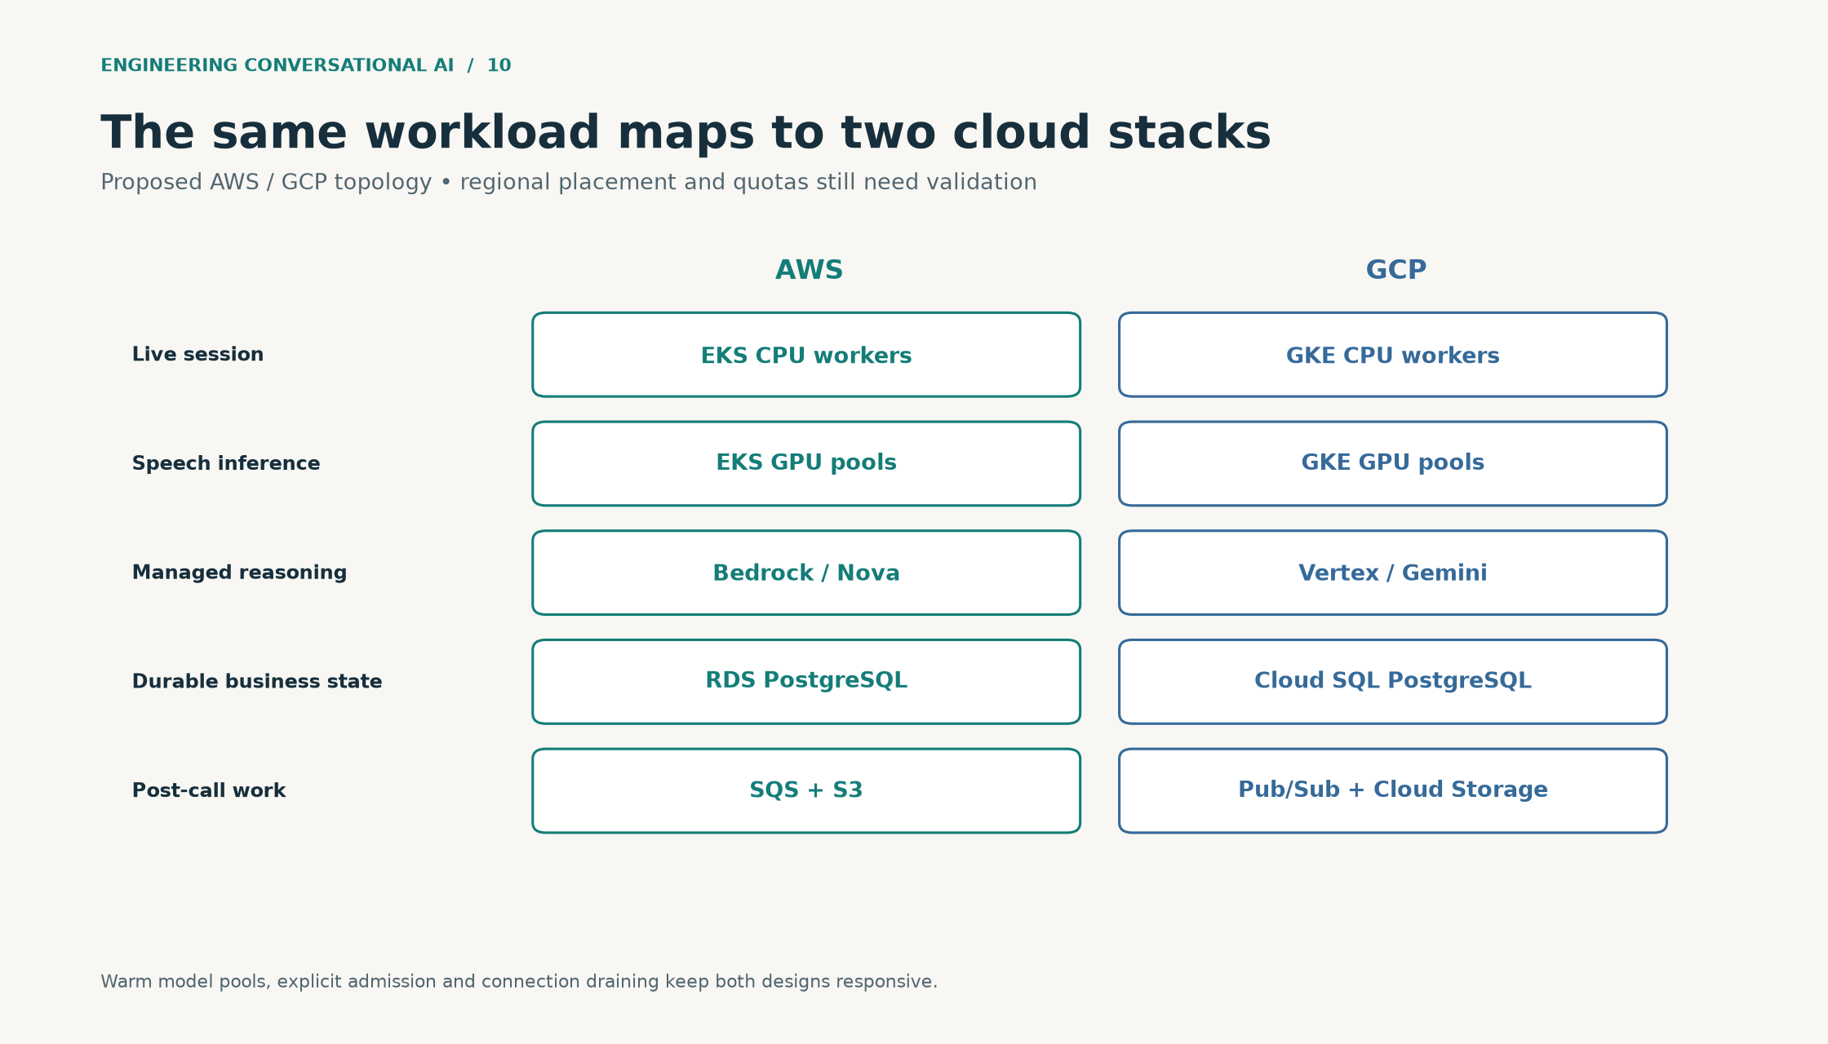The image size is (1828, 1044).
Task: Click the 'Managed reasoning' row label
Action: (x=239, y=573)
